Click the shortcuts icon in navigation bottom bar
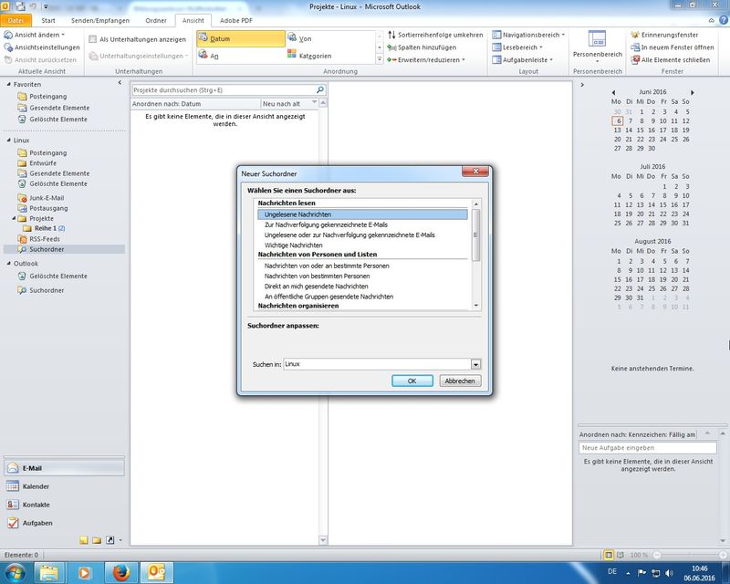The height and width of the screenshot is (584, 730). pos(109,540)
